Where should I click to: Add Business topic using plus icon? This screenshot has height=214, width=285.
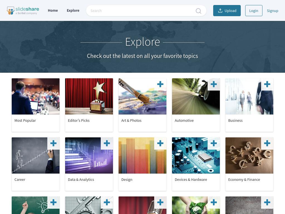267,84
